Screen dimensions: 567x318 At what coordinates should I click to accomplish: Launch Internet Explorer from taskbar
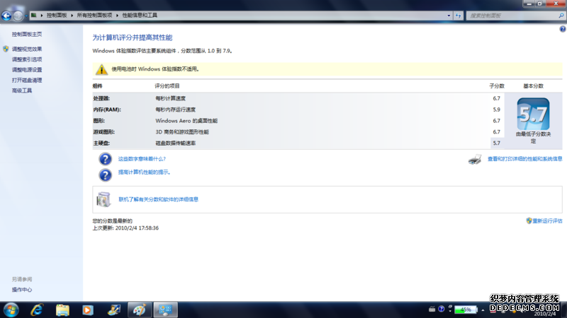[37, 310]
